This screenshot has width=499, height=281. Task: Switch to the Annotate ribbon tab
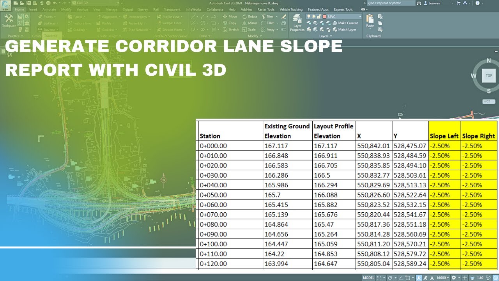[49, 9]
